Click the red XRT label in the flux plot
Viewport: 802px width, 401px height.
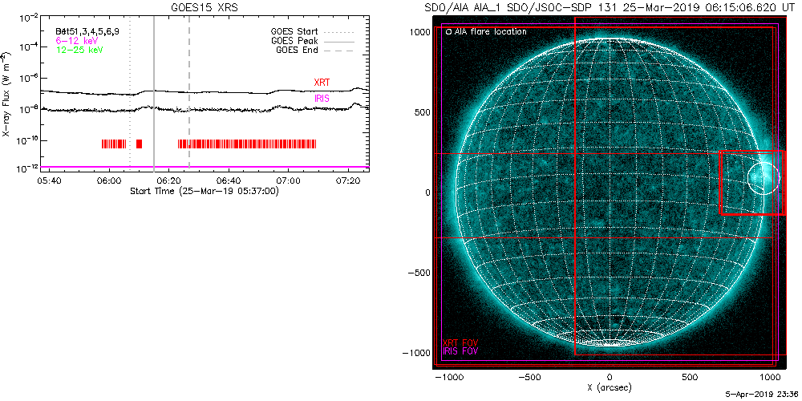click(x=322, y=83)
